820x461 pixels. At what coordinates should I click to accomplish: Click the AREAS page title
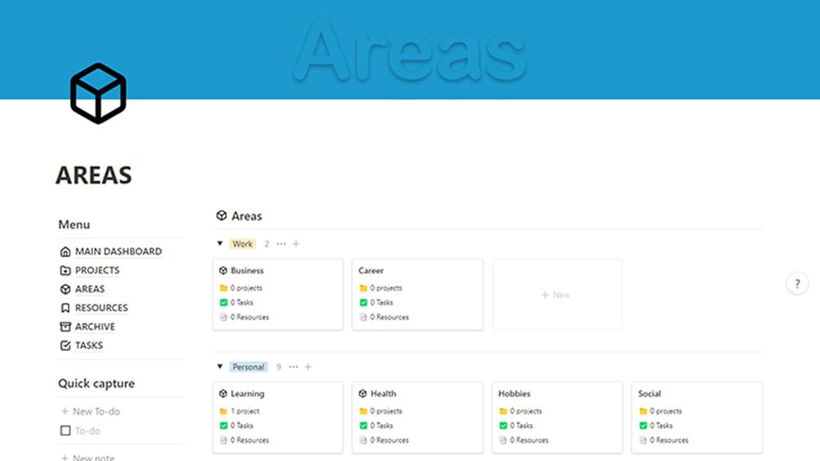pyautogui.click(x=94, y=175)
